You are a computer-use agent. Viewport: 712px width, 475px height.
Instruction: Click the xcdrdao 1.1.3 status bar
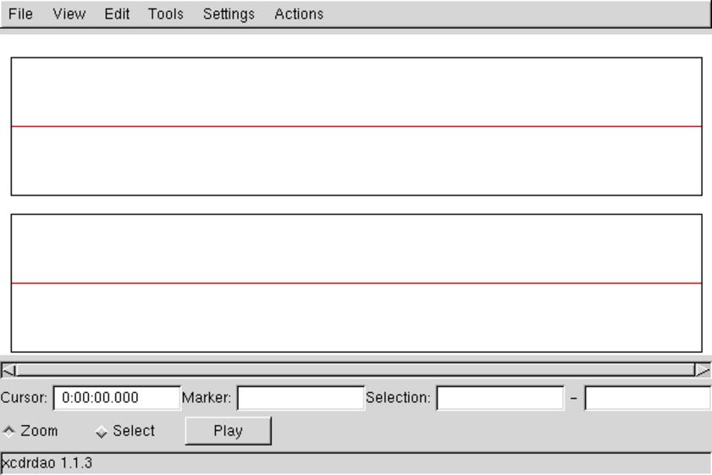356,463
